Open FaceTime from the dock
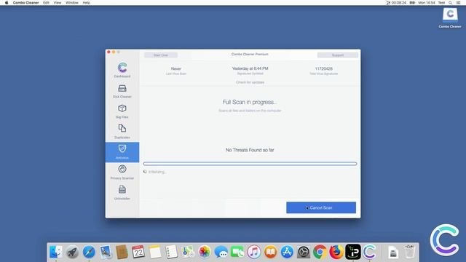Image resolution: width=466 pixels, height=262 pixels. (x=237, y=252)
